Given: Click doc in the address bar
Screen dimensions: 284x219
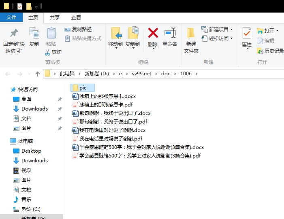Looking at the screenshot, I should coord(166,74).
